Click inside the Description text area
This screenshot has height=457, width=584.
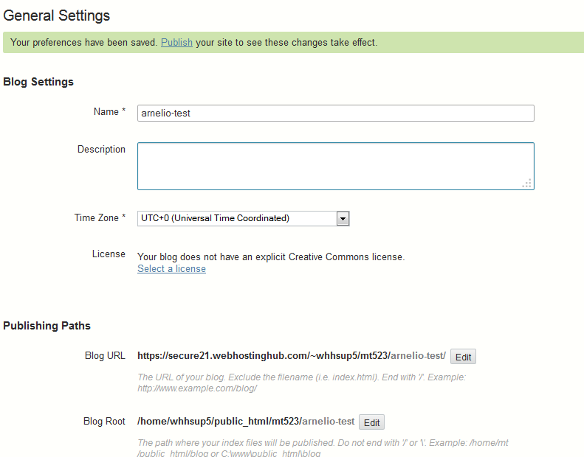coord(335,166)
